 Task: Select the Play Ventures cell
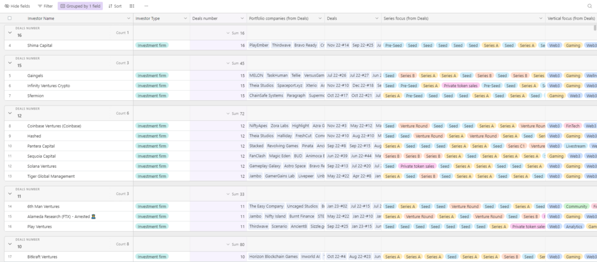click(40, 226)
